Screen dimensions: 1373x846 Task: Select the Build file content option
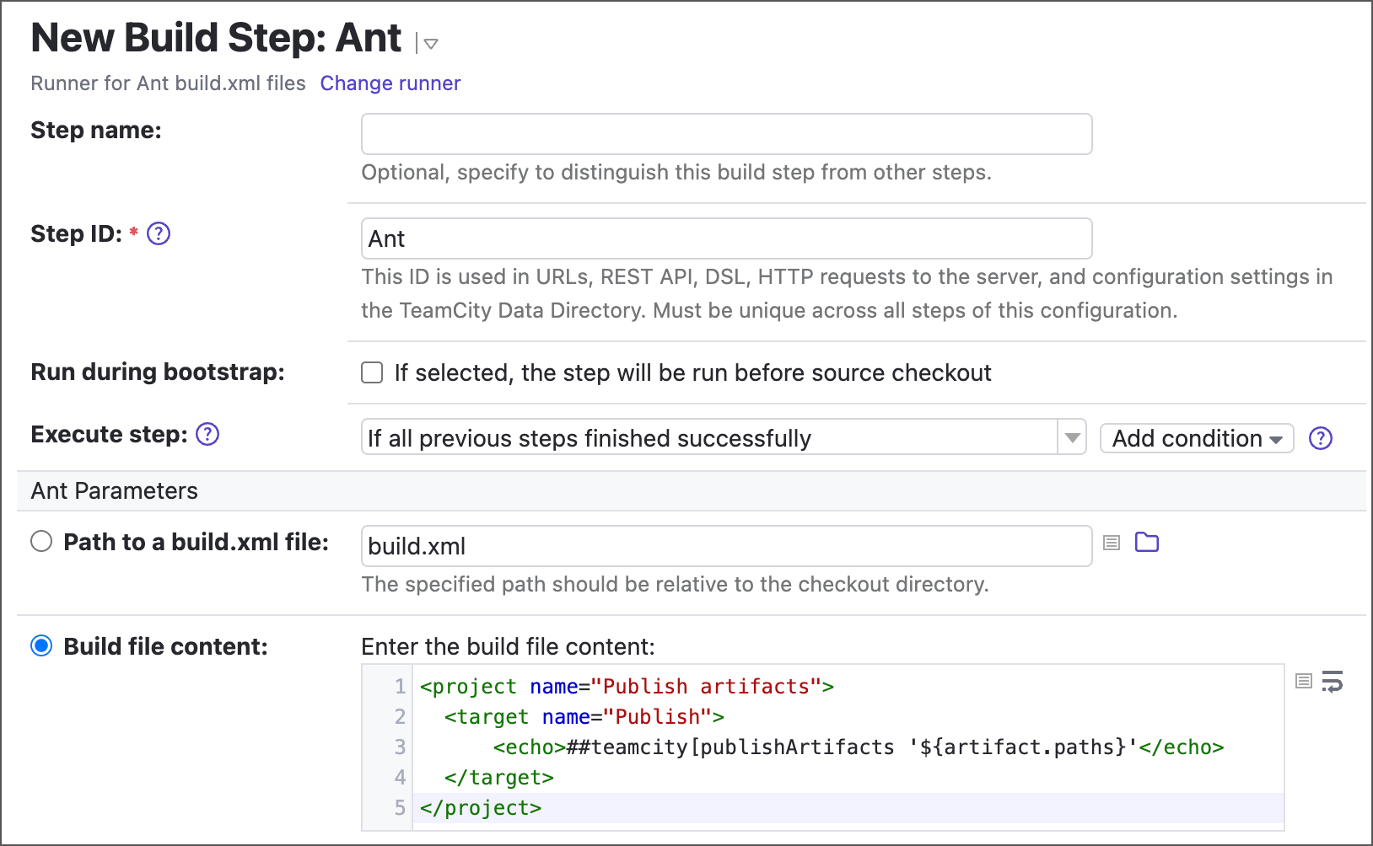41,646
